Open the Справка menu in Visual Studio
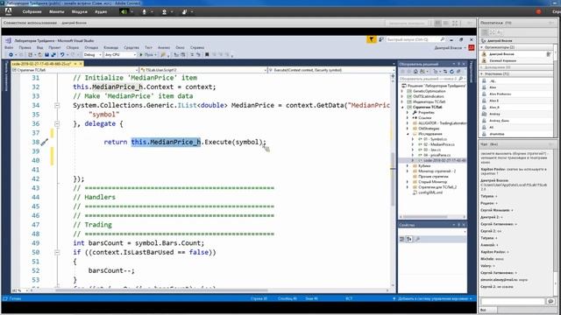This screenshot has width=561, height=315. 197,47
